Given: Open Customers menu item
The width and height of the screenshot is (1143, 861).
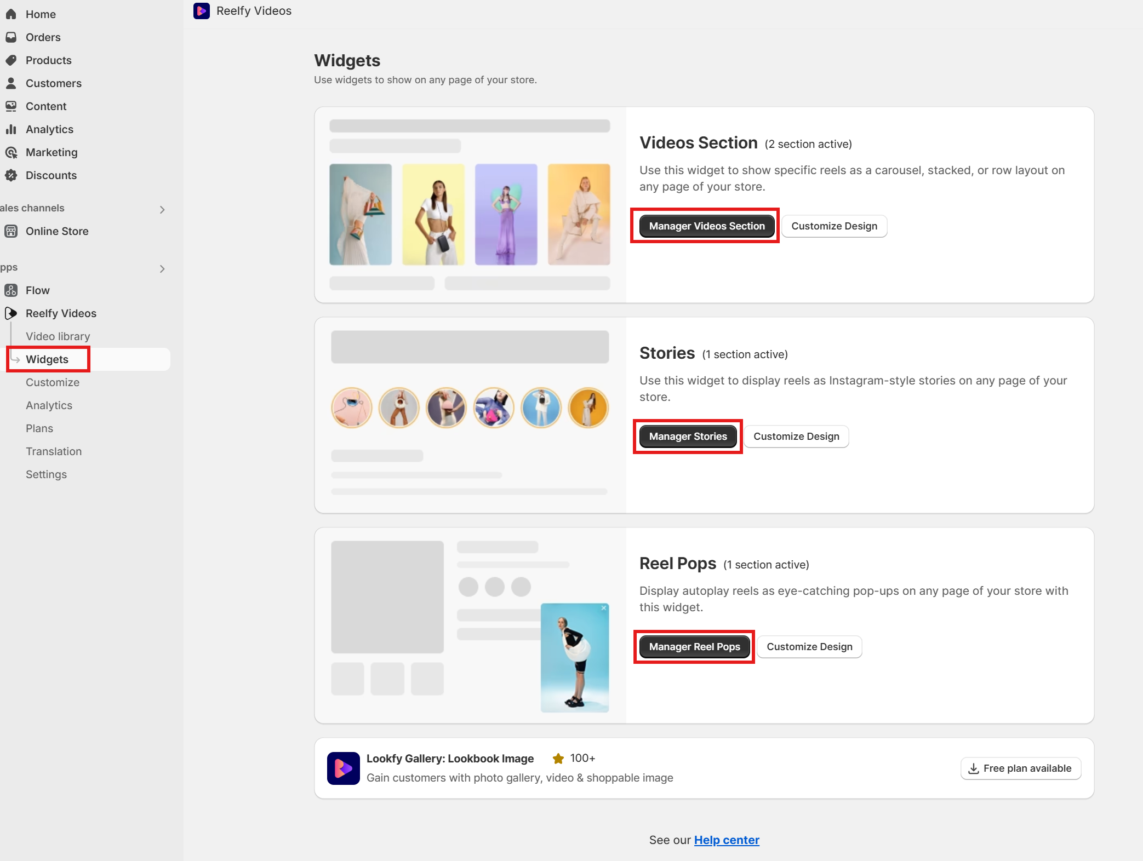Looking at the screenshot, I should 54,83.
